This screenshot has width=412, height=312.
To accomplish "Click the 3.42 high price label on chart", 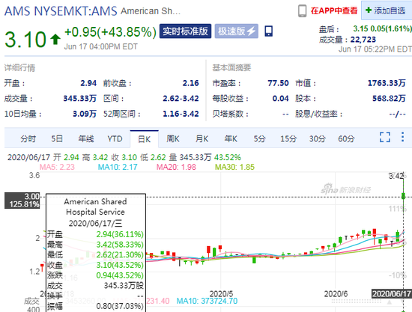I will coord(396,176).
